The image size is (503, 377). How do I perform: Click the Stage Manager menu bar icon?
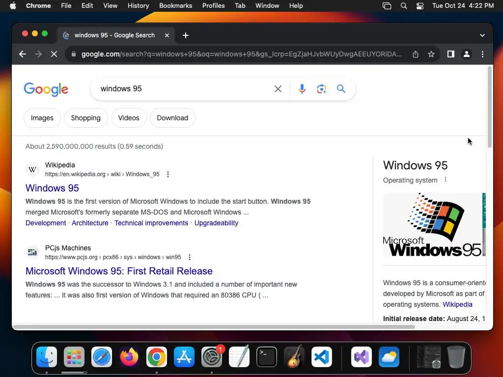(x=387, y=6)
